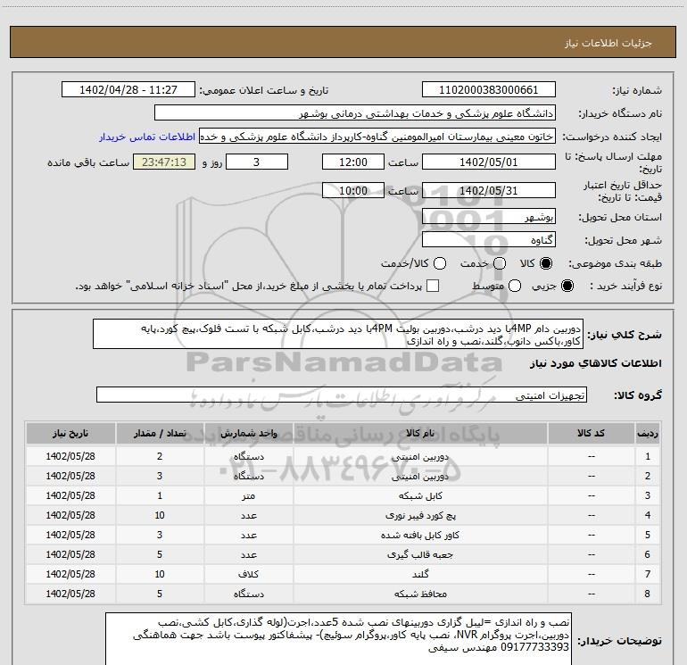The image size is (687, 665).
Task: Select the کابل شبکه item name
Action: click(x=420, y=495)
